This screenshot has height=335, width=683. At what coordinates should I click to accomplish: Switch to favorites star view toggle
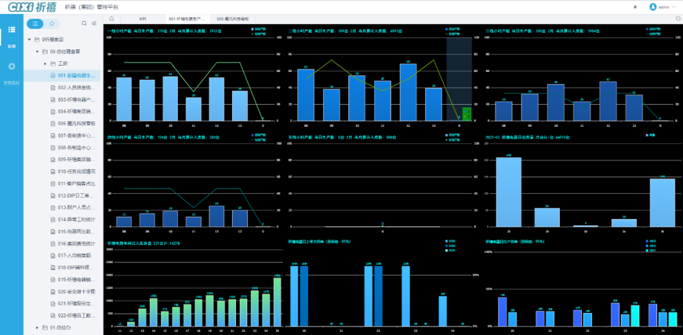51,23
